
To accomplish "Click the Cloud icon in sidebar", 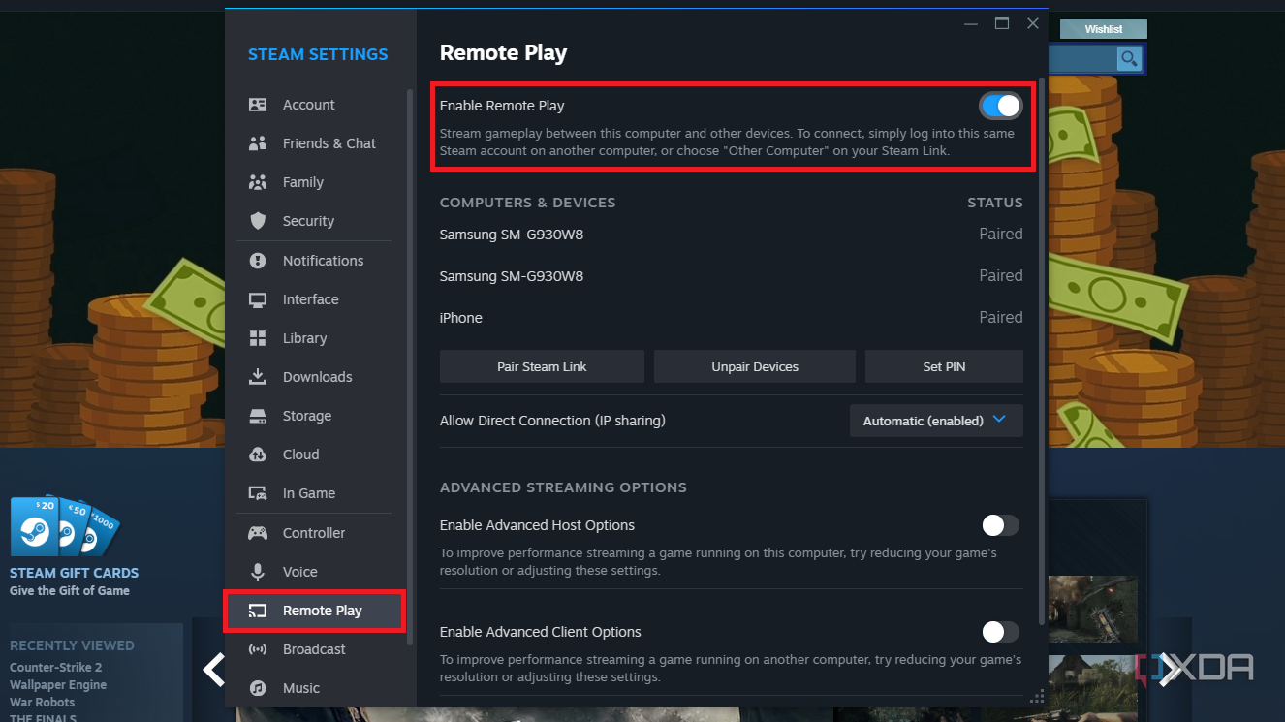I will pyautogui.click(x=258, y=455).
